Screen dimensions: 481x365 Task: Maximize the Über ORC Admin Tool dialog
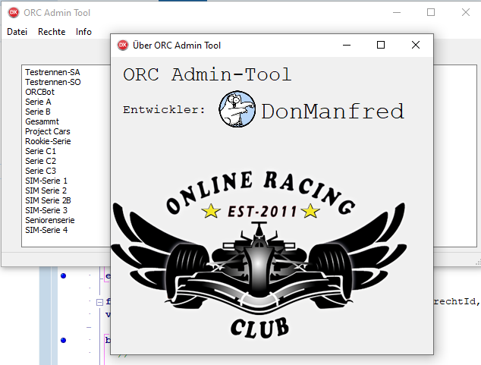(x=381, y=46)
